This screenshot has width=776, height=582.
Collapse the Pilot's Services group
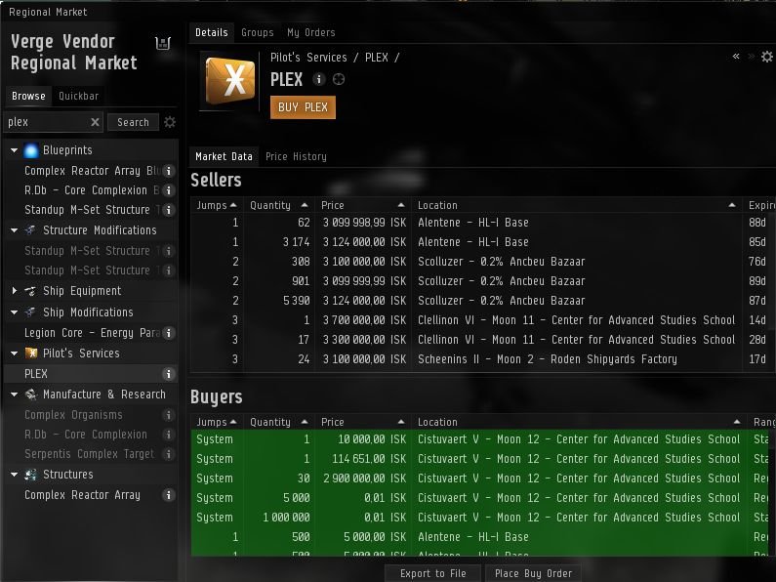click(x=14, y=353)
